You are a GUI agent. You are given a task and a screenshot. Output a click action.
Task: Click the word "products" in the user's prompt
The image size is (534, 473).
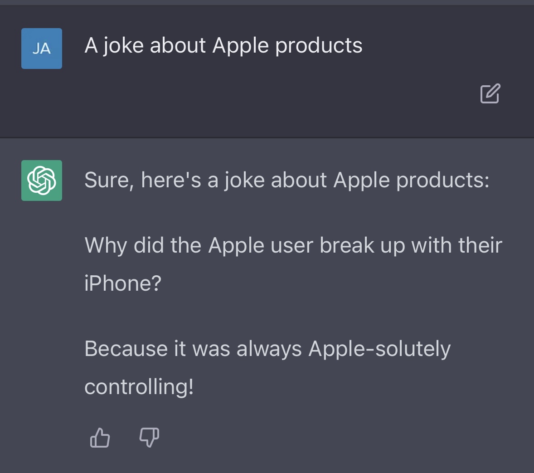click(319, 46)
